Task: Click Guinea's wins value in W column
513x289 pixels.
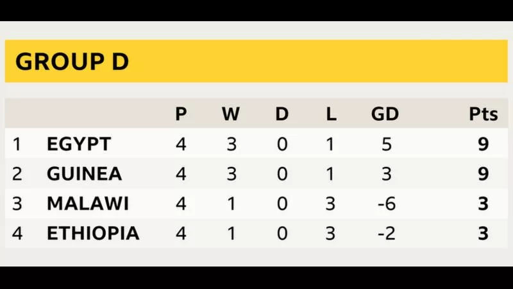Action: 231,173
